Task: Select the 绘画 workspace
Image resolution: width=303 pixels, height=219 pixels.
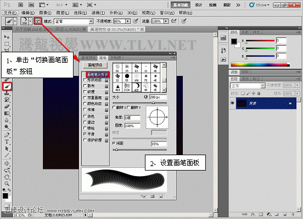Action: [212, 5]
